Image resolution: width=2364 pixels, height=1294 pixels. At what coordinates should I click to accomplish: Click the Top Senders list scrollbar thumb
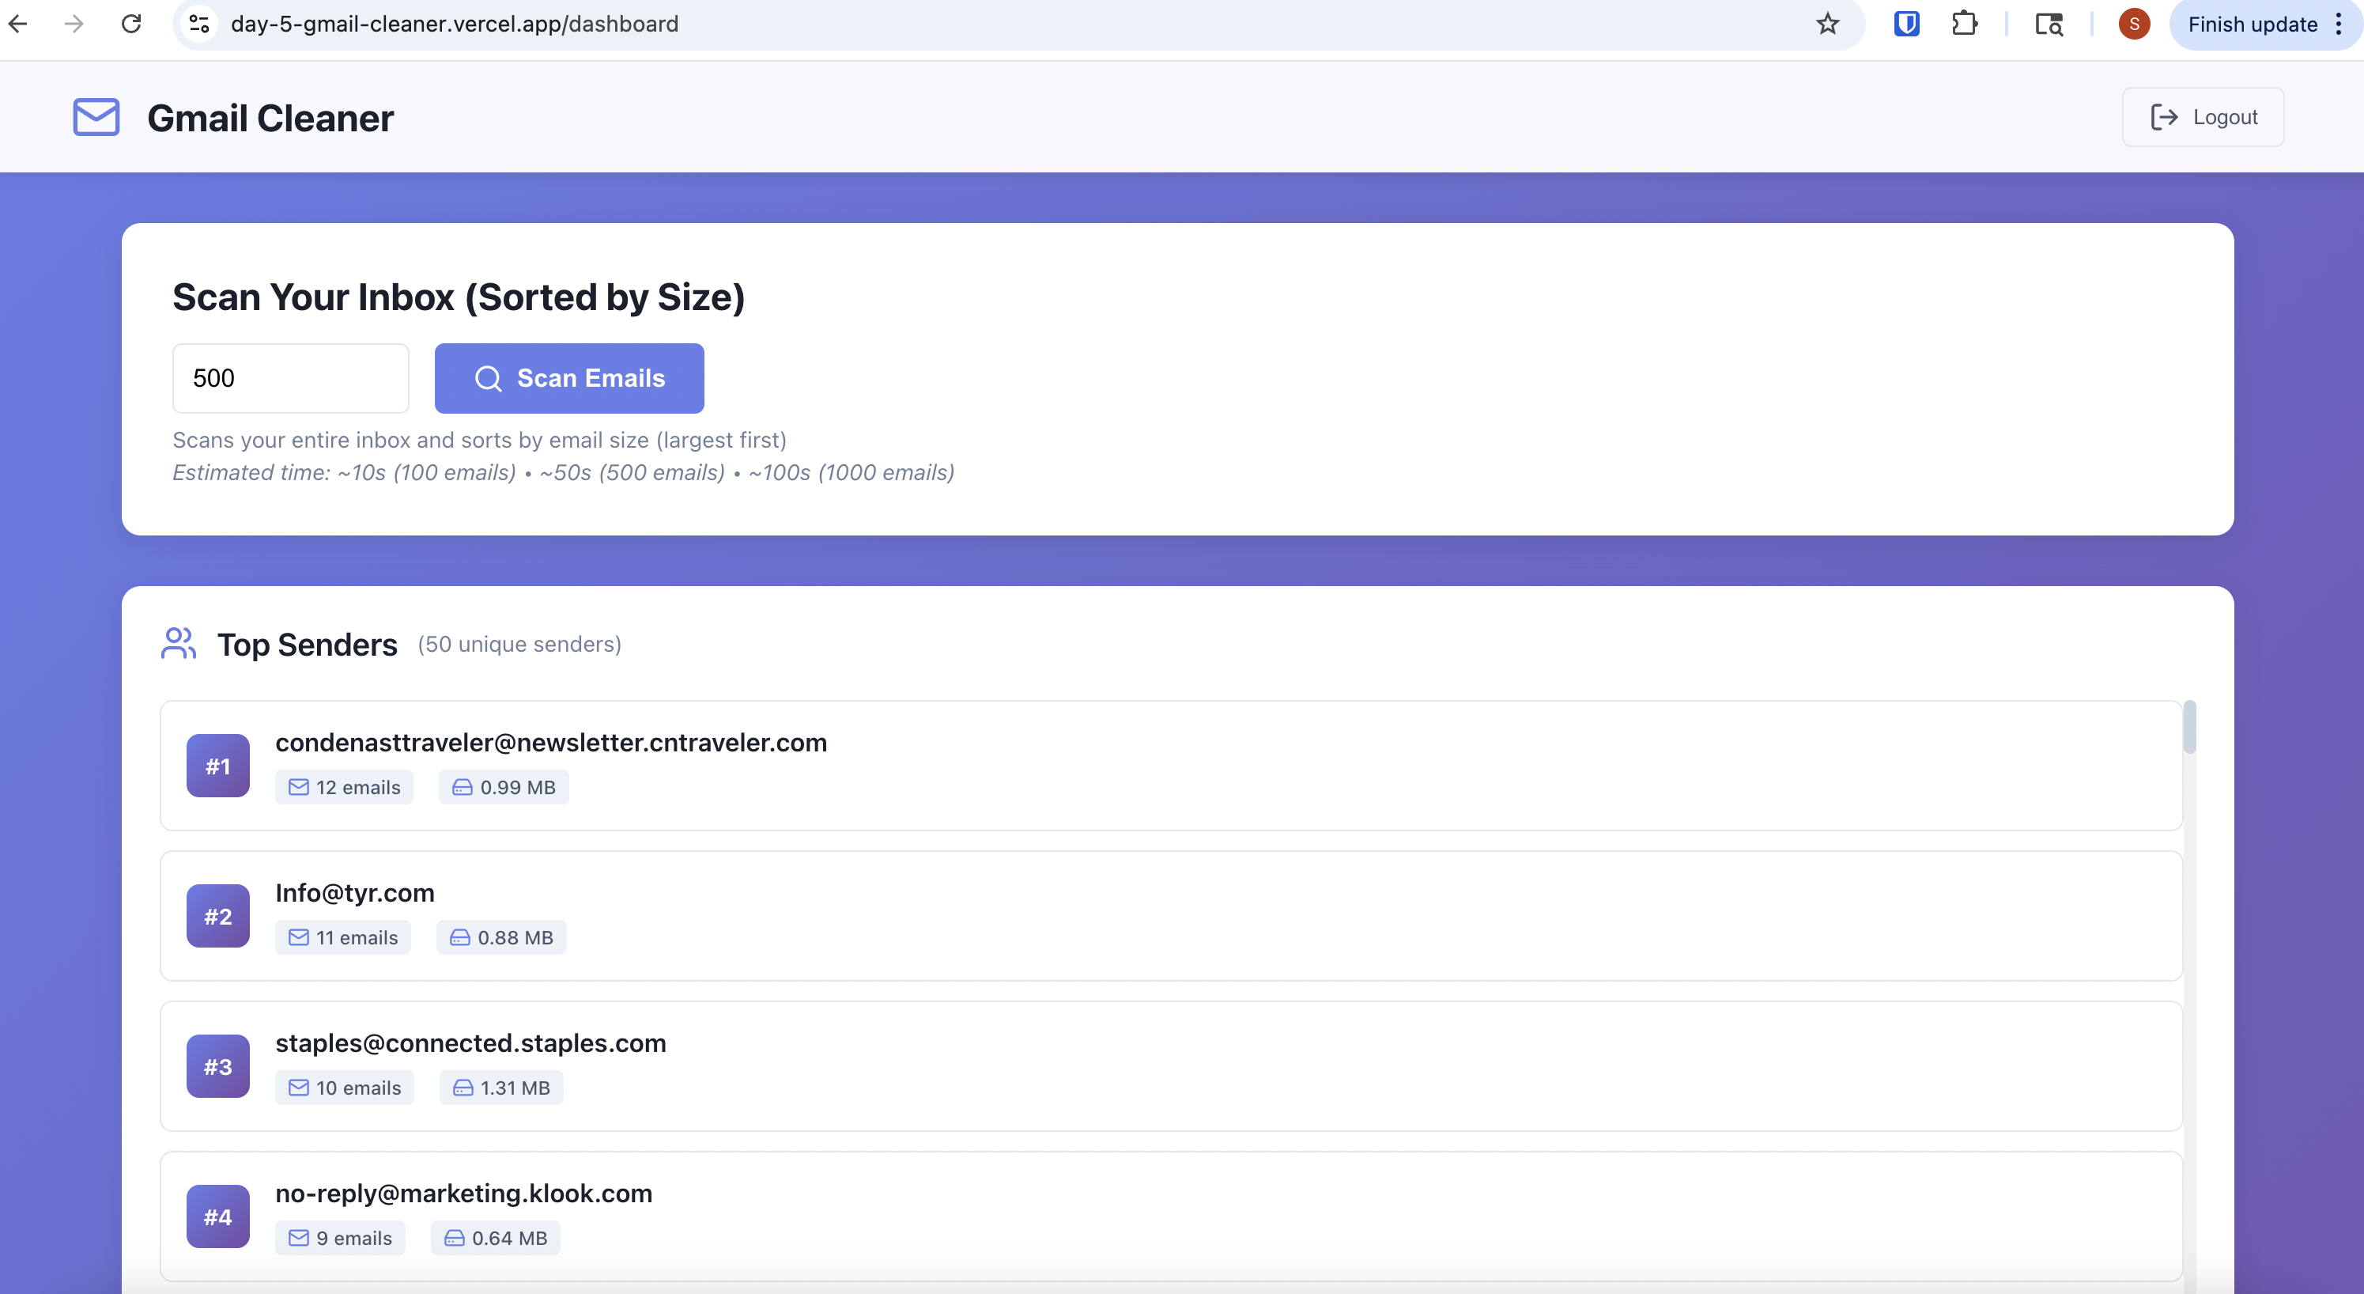pos(2189,728)
